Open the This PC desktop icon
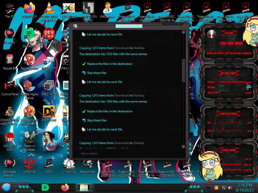Viewport: 258px width, 193px height. (10, 10)
